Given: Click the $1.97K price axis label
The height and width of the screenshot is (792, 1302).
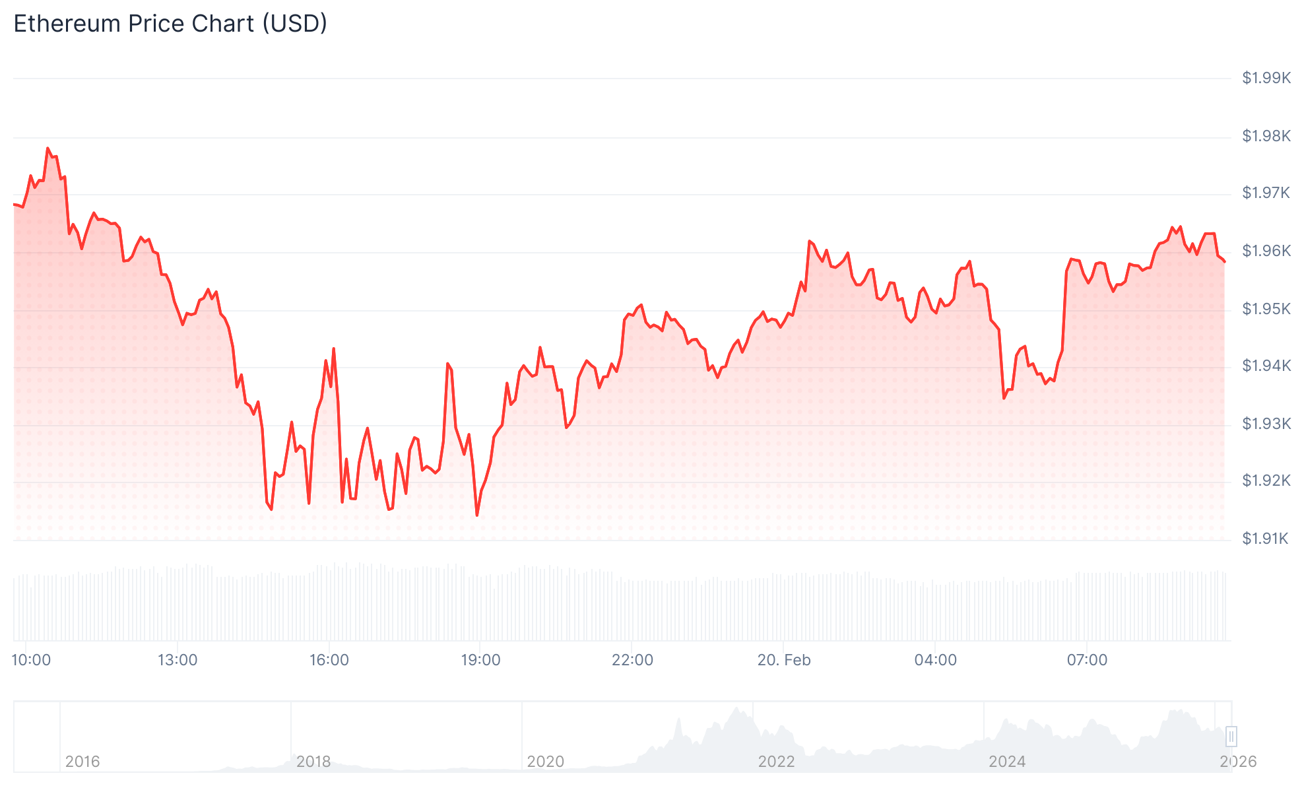Looking at the screenshot, I should [1266, 193].
